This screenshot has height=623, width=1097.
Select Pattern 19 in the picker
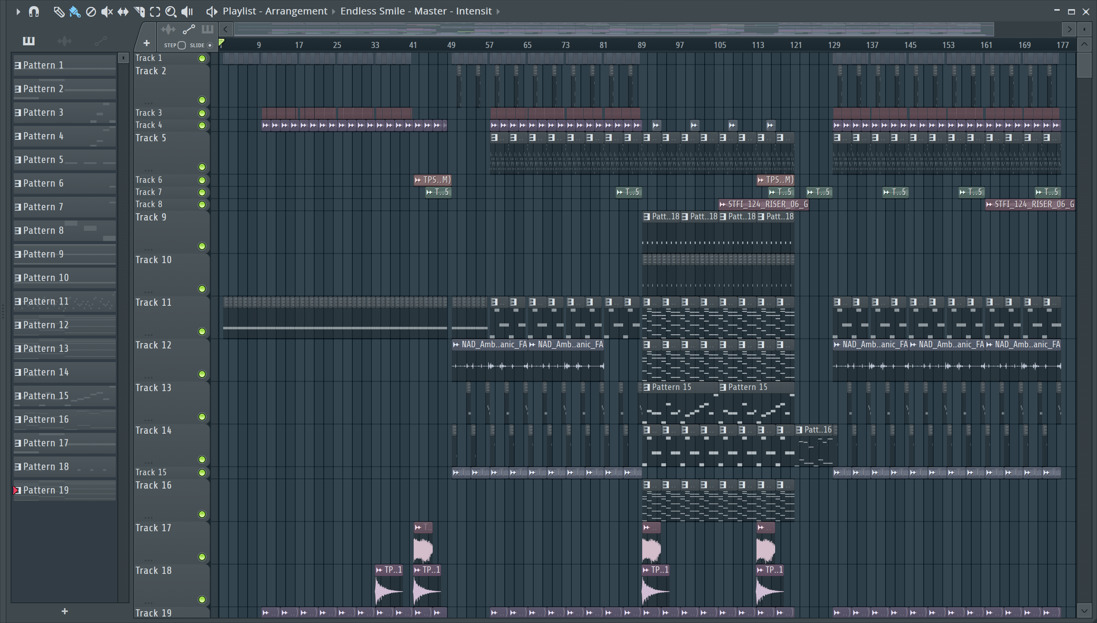65,490
